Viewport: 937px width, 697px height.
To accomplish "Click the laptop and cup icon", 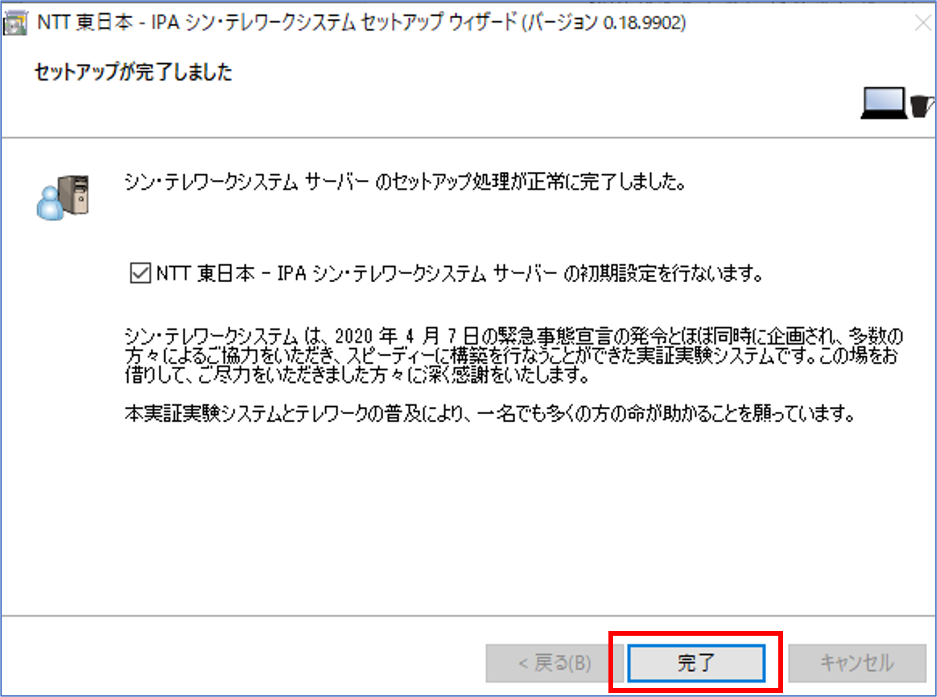I will 897,103.
